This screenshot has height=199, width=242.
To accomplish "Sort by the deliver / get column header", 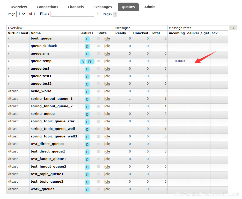I will (198, 33).
